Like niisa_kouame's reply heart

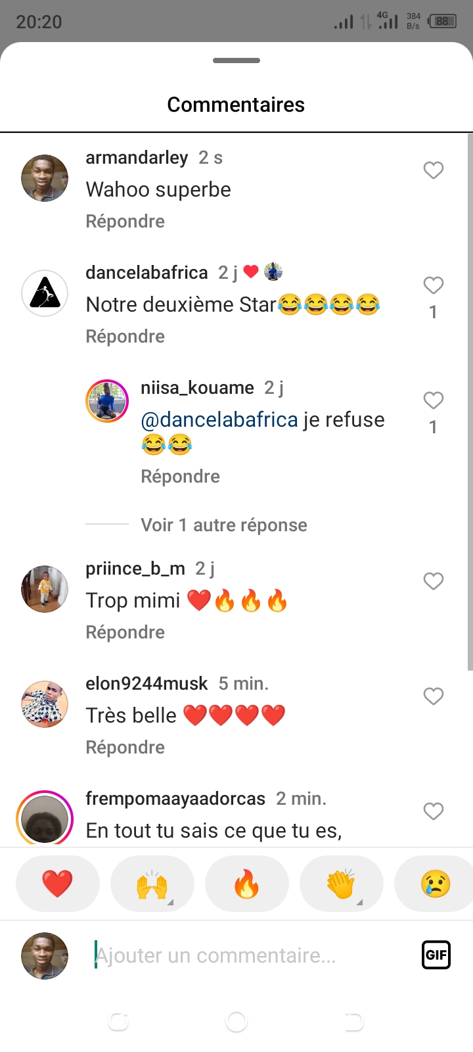[x=433, y=400]
